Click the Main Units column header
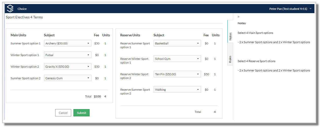The height and width of the screenshot is (127, 320). (x=18, y=35)
